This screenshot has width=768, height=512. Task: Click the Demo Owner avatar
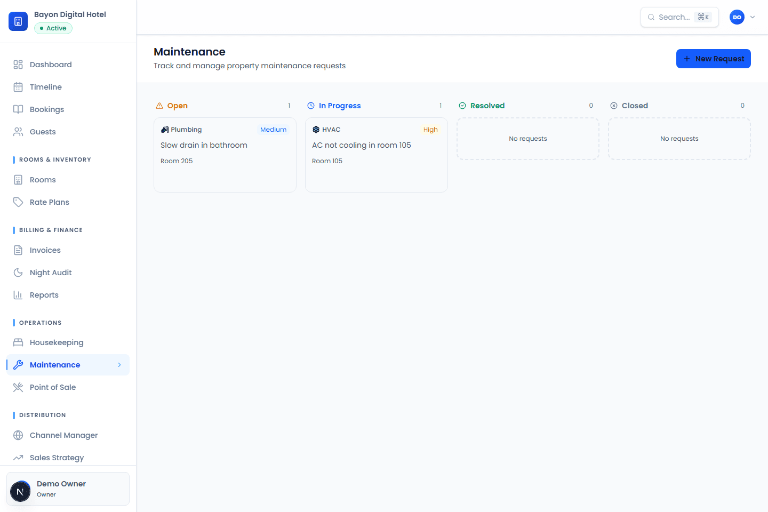20,491
